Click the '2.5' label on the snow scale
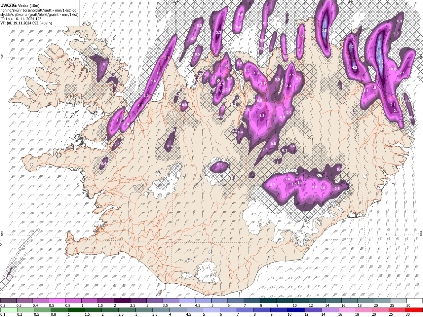 pyautogui.click(x=133, y=305)
